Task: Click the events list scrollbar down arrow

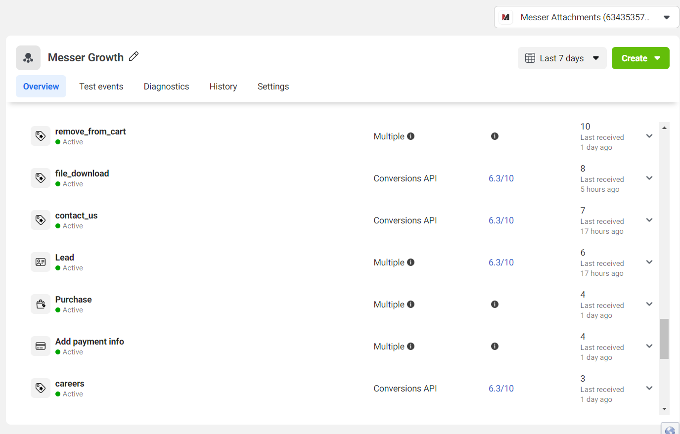Action: pos(664,409)
